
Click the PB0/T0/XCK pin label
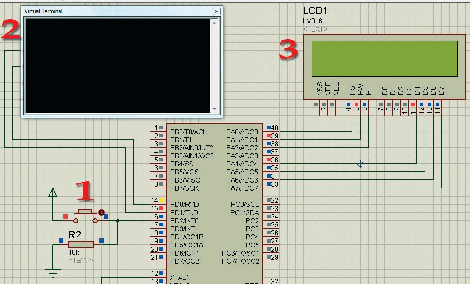[x=189, y=132]
